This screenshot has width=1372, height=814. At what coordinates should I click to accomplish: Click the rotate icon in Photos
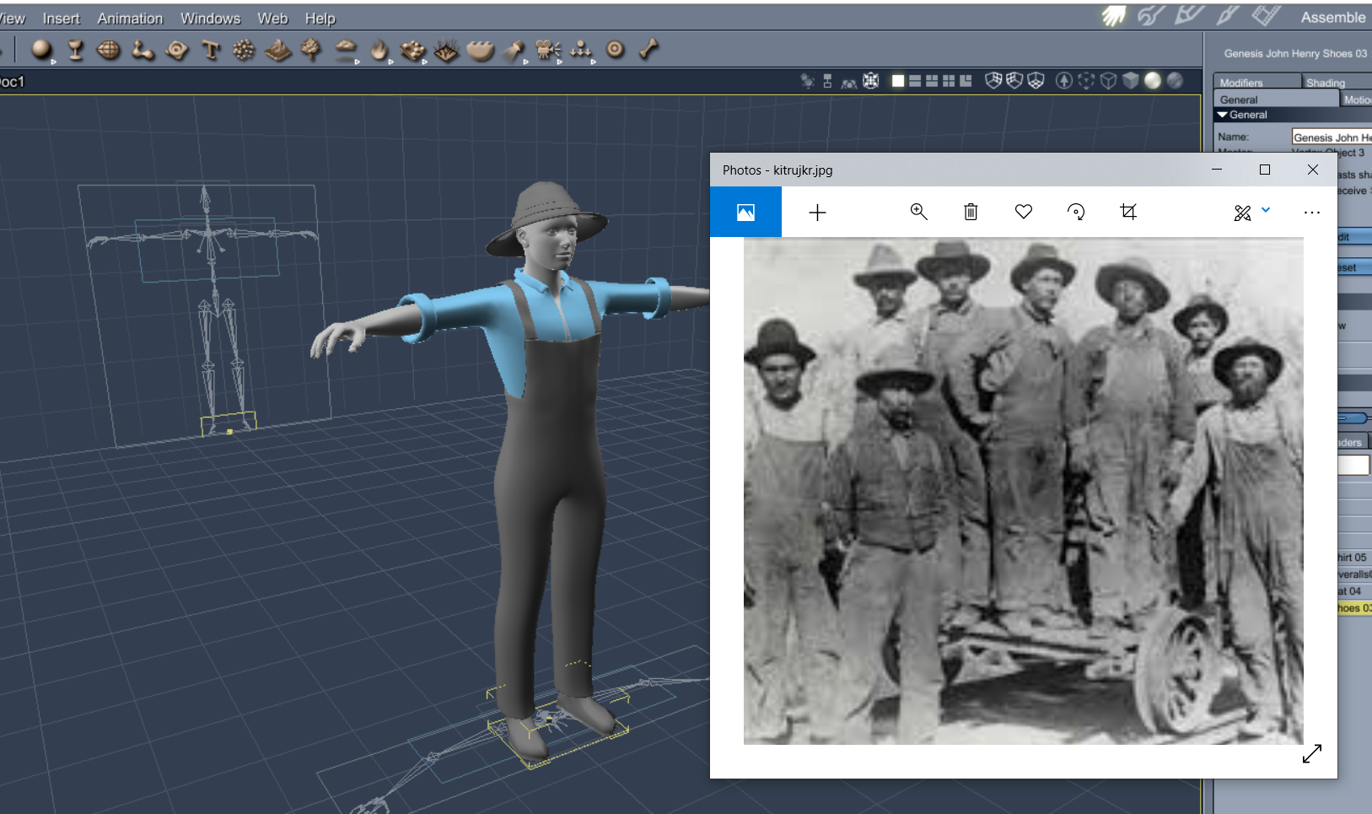1076,212
